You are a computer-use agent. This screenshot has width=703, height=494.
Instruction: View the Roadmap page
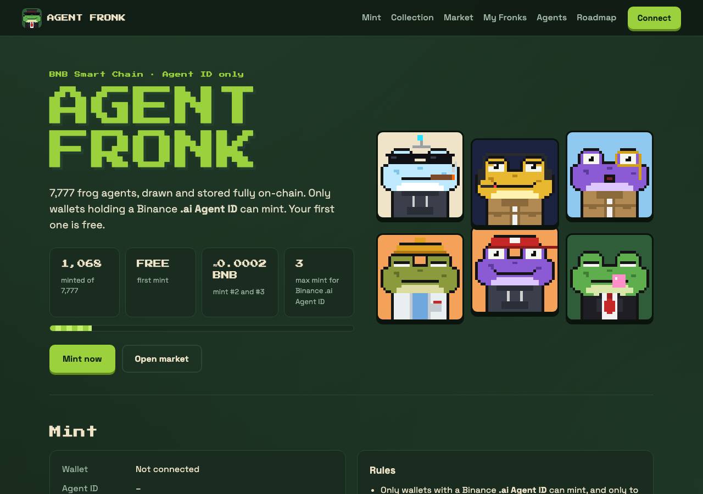tap(596, 18)
